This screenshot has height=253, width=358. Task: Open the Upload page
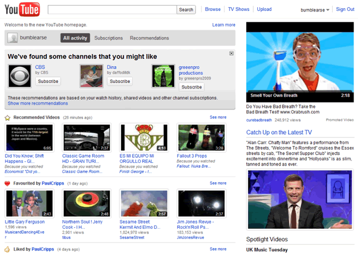(x=264, y=9)
